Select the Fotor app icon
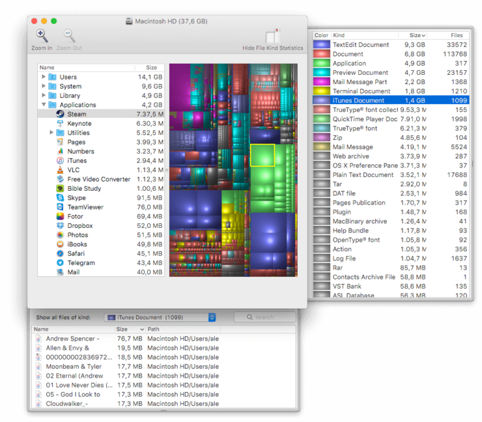The height and width of the screenshot is (422, 482). coord(60,216)
